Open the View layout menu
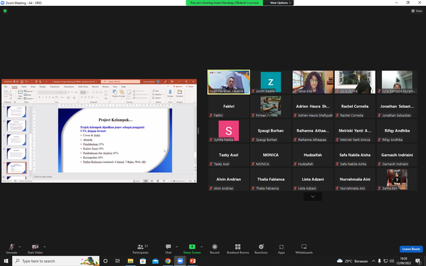The image size is (426, 266). [x=417, y=11]
